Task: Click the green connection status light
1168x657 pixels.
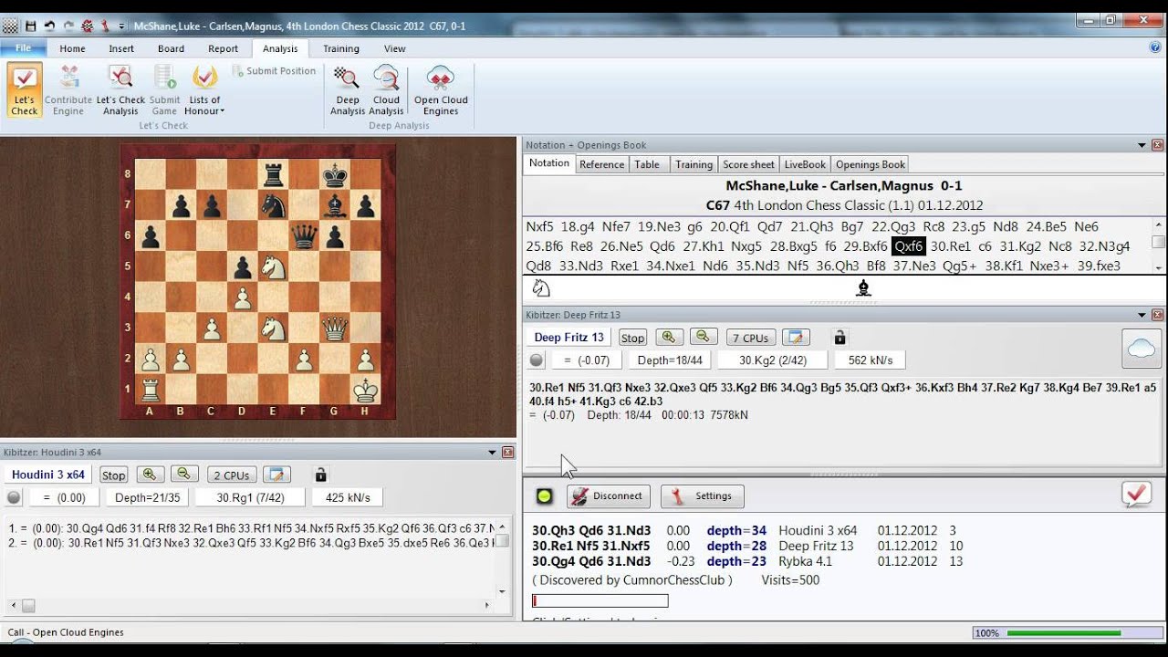Action: (x=545, y=496)
